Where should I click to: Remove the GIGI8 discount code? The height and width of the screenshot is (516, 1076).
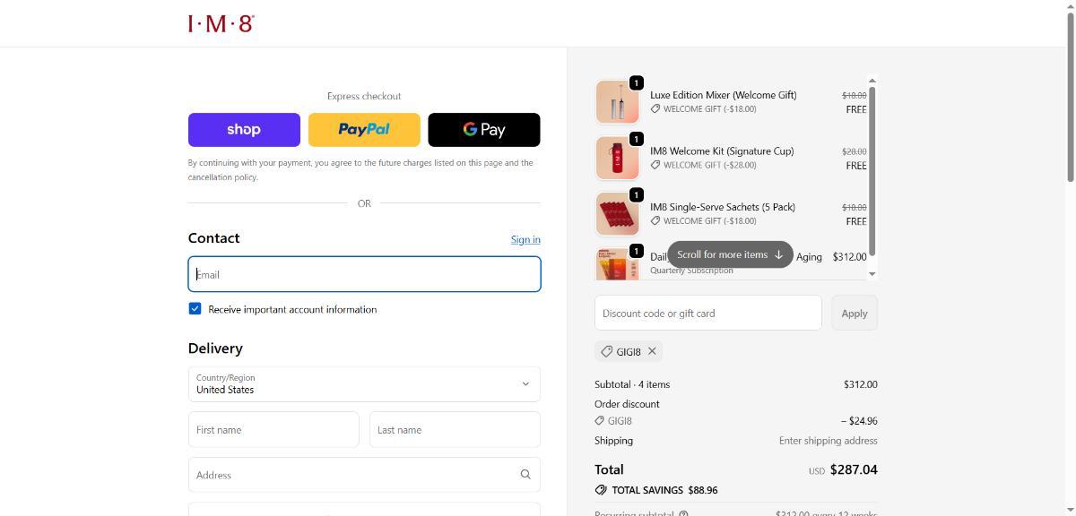(x=653, y=351)
